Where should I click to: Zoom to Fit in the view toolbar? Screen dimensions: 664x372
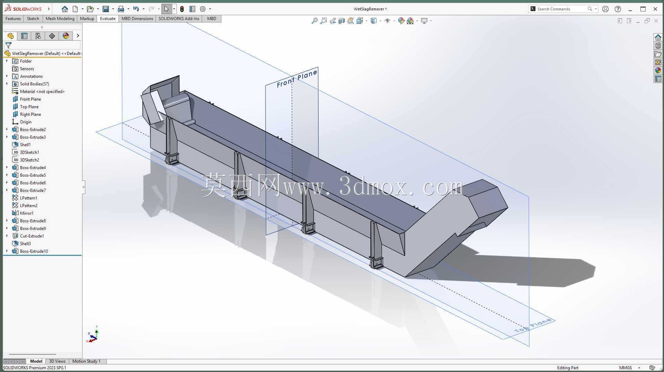tap(314, 21)
